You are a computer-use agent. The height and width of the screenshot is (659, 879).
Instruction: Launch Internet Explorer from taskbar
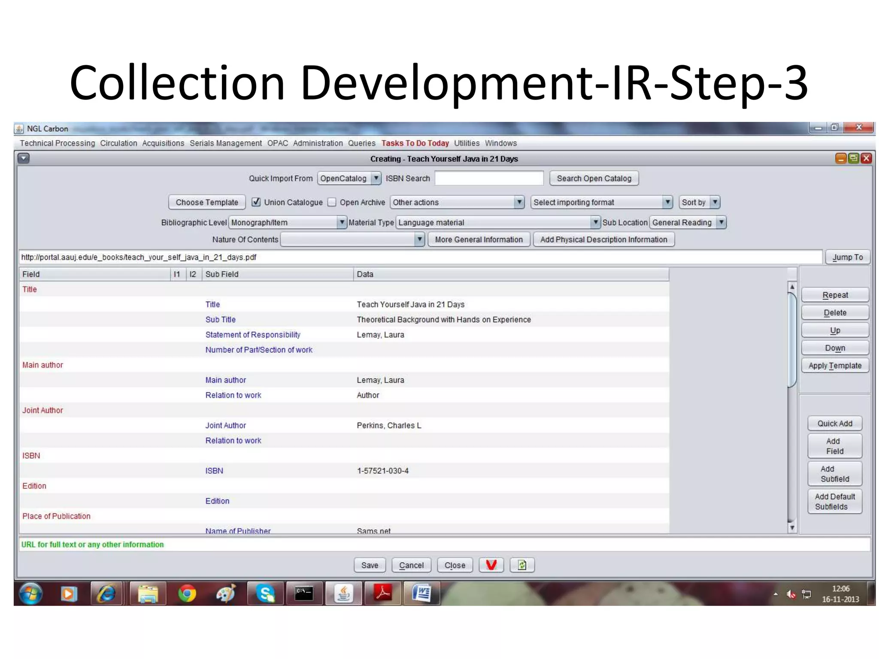coord(106,594)
